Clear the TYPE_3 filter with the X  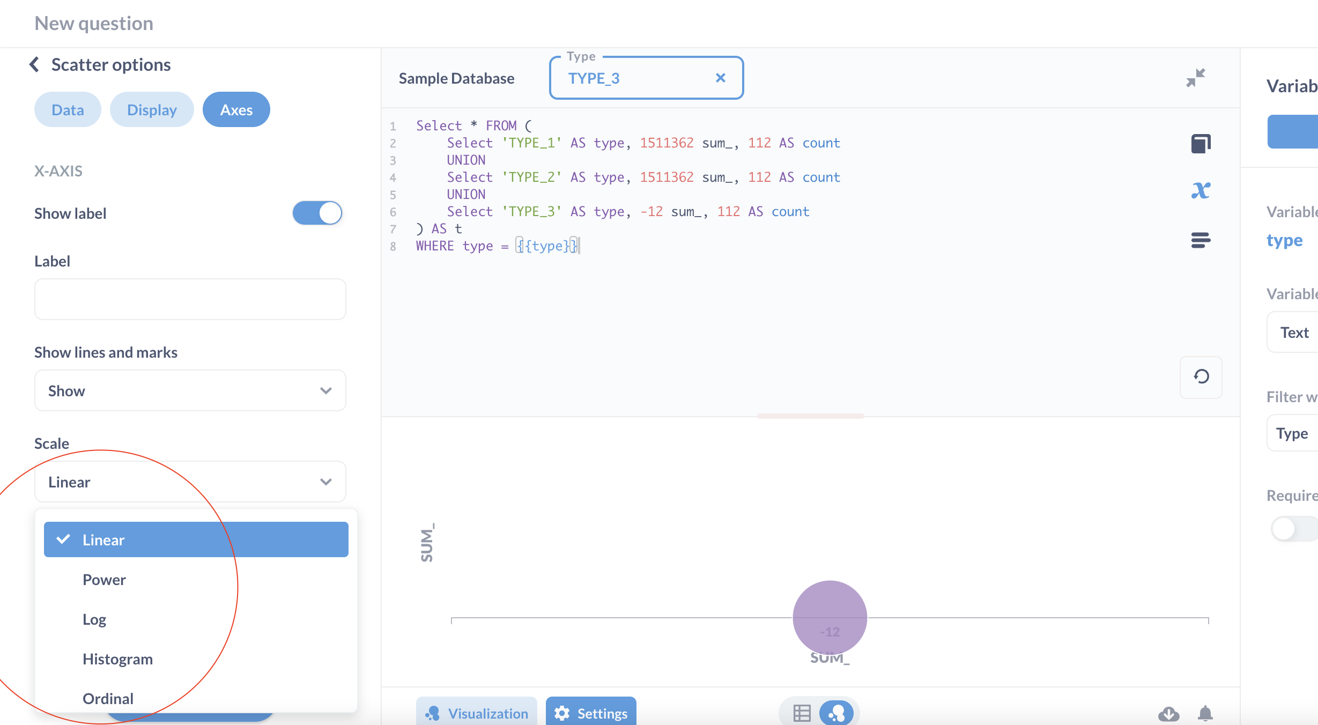(720, 78)
